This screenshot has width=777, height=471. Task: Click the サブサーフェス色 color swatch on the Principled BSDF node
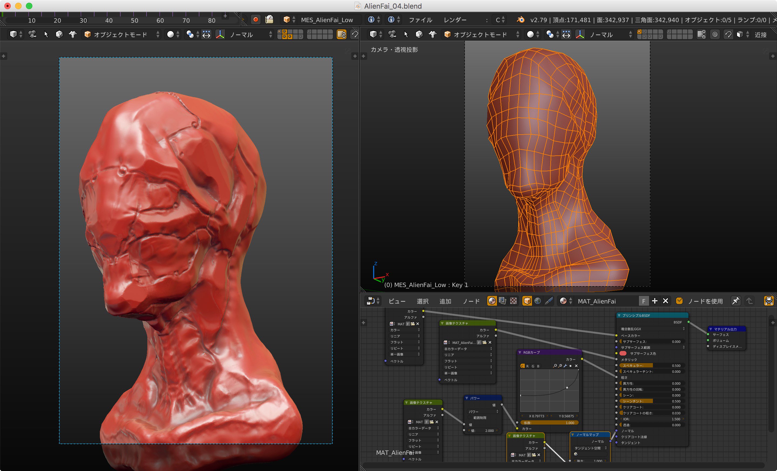coord(623,353)
